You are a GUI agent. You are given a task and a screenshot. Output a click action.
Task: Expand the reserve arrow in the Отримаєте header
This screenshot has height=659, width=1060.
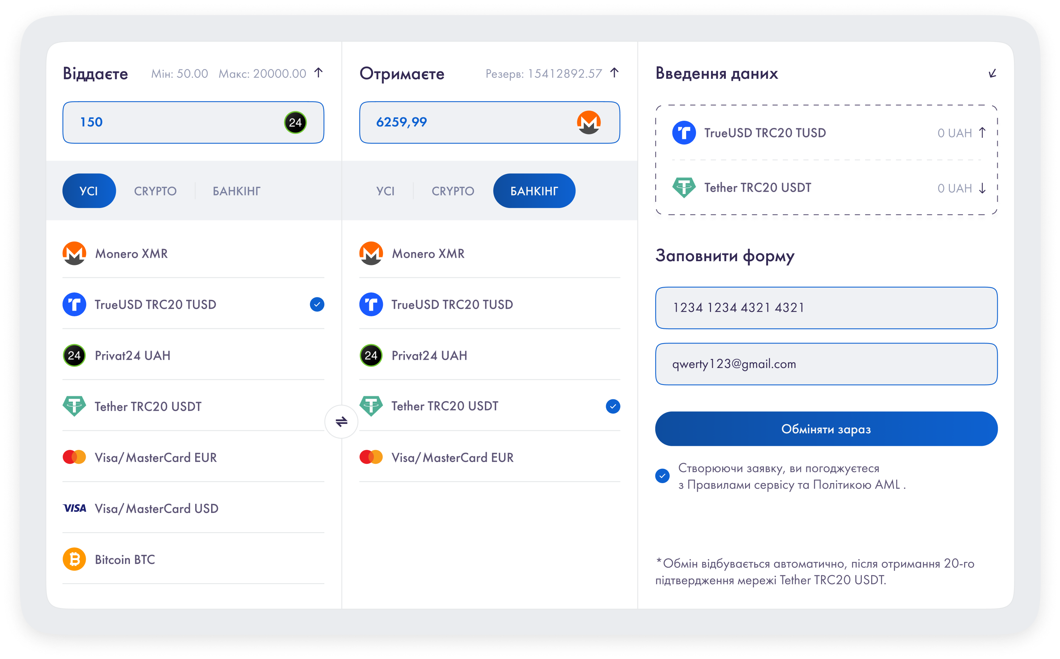[x=614, y=73]
